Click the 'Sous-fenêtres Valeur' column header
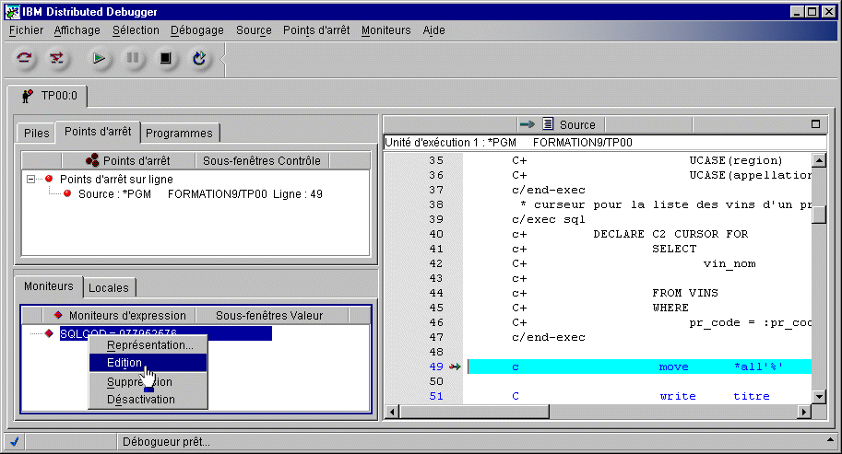The image size is (842, 454). [269, 315]
